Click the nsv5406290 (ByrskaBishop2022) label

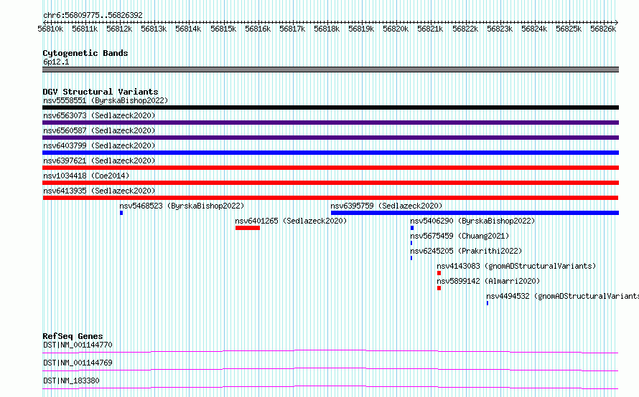coord(472,221)
